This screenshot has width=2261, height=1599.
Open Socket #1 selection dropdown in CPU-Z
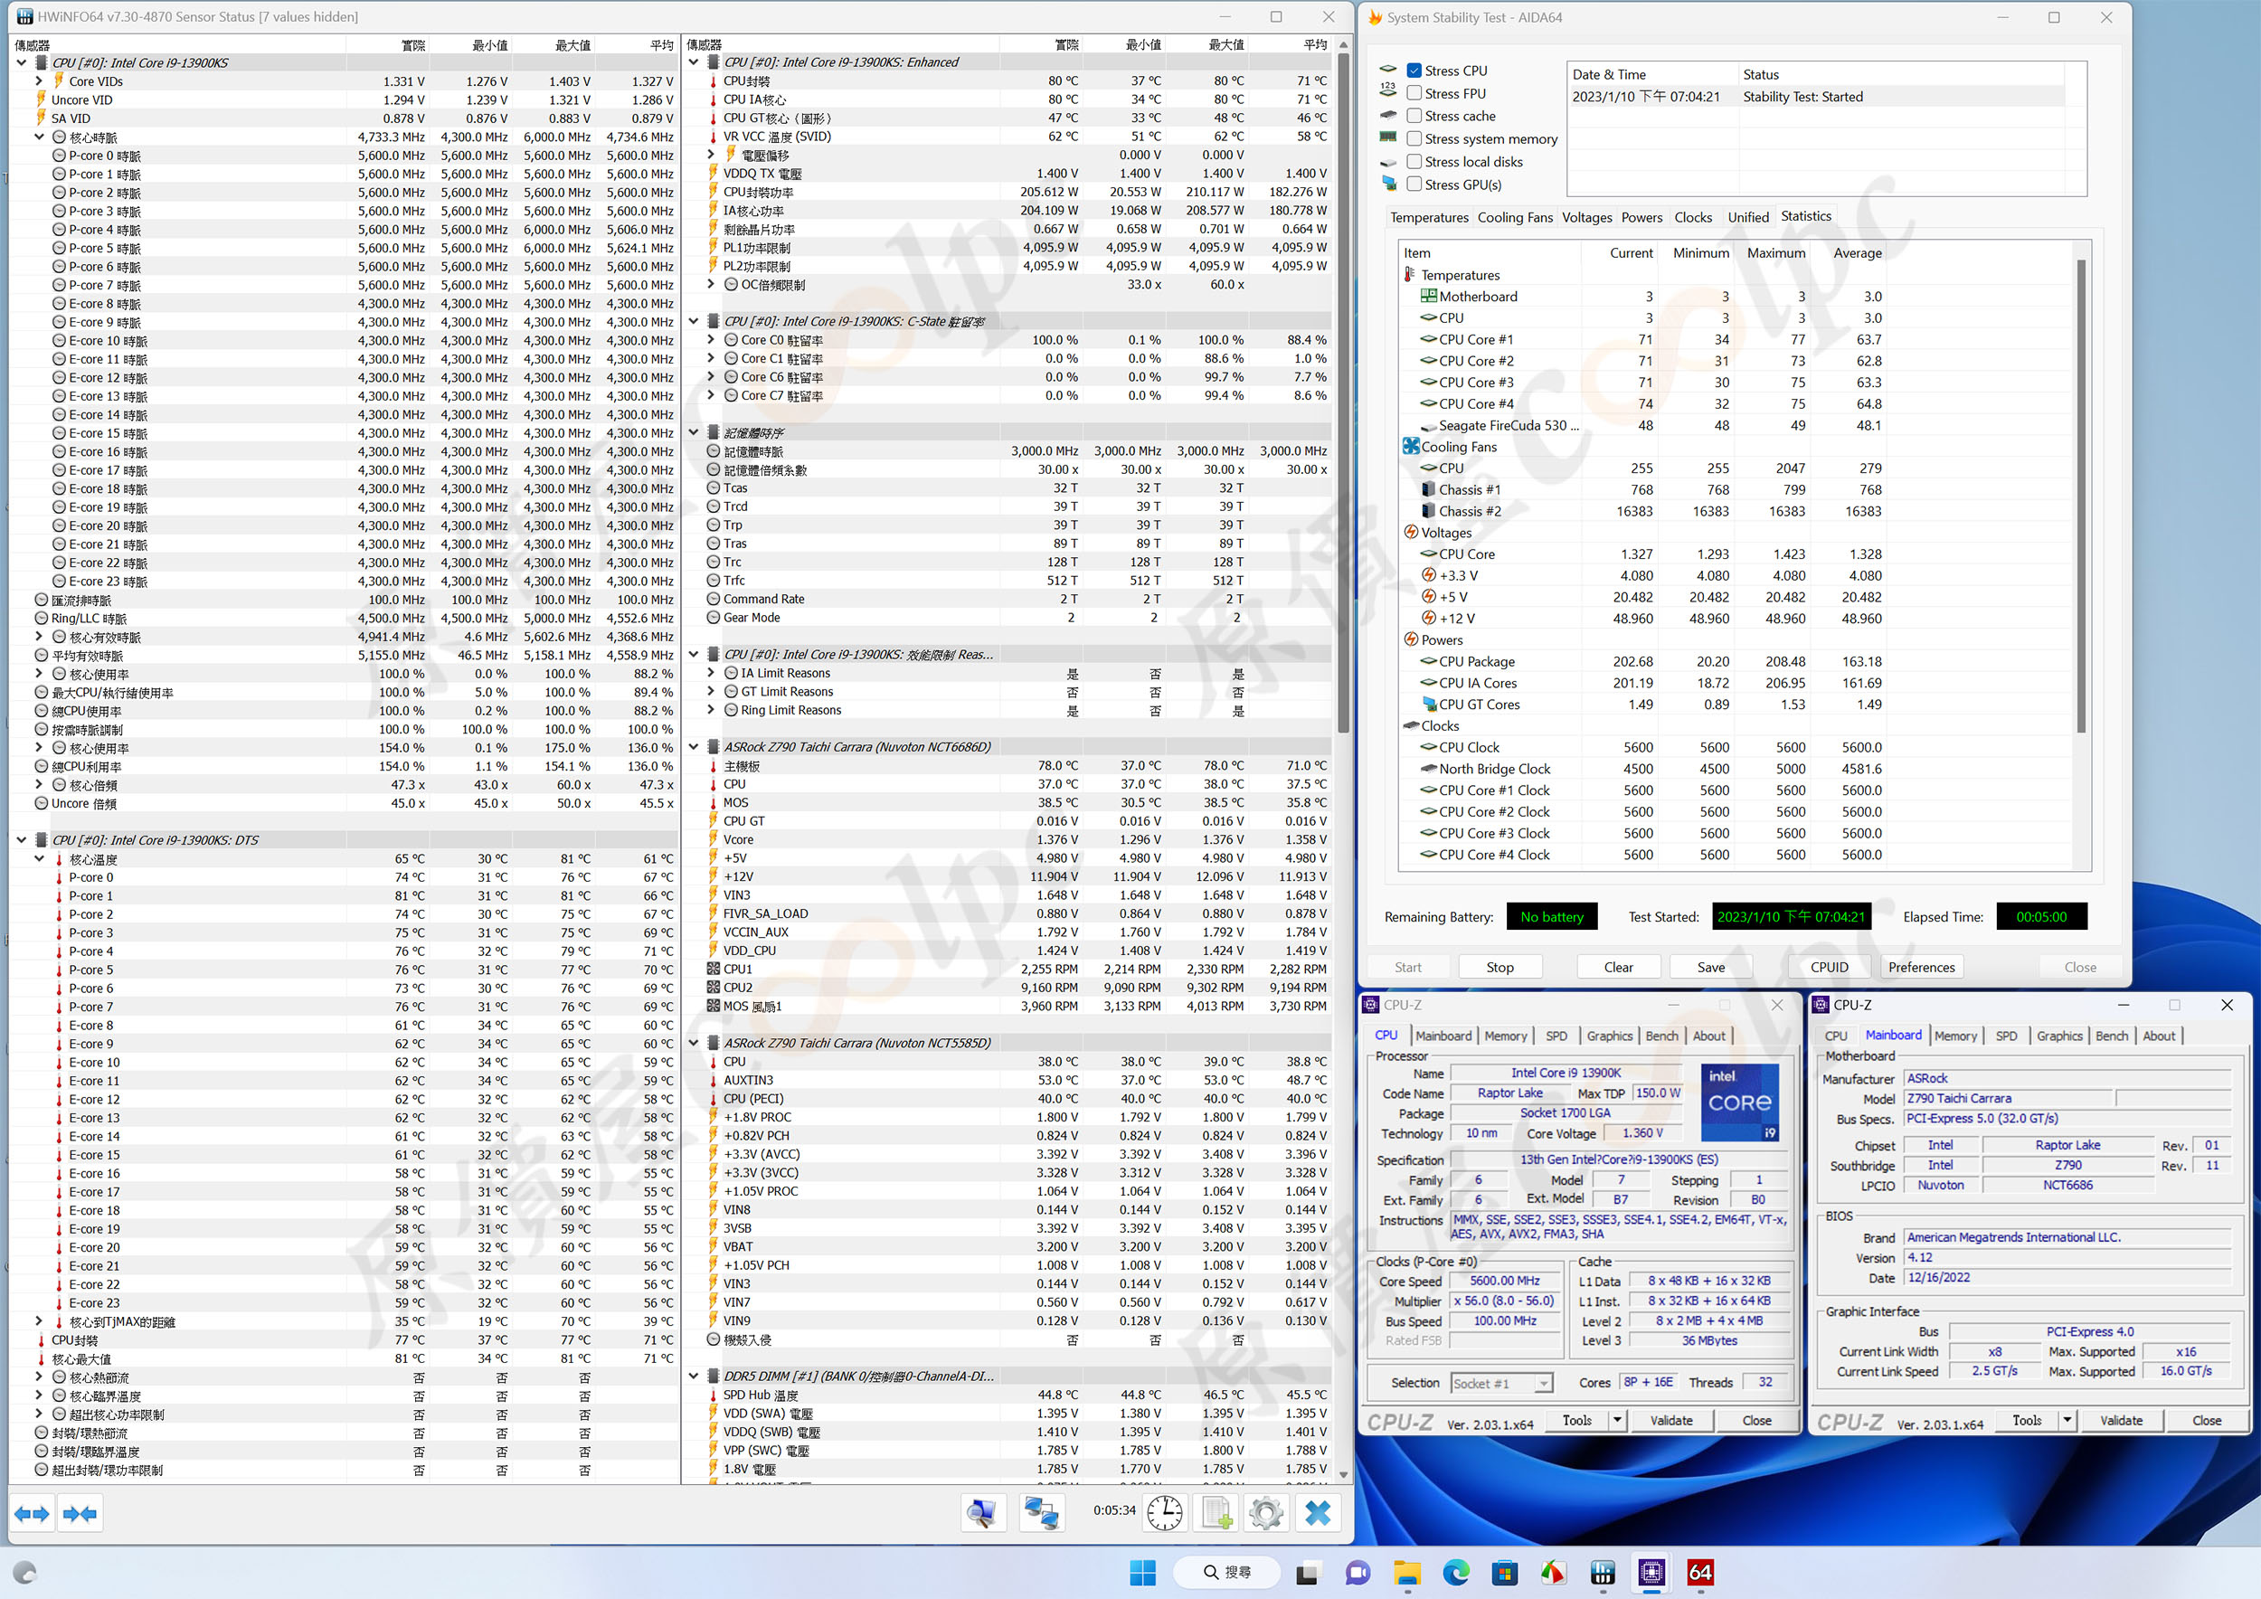(x=1543, y=1384)
